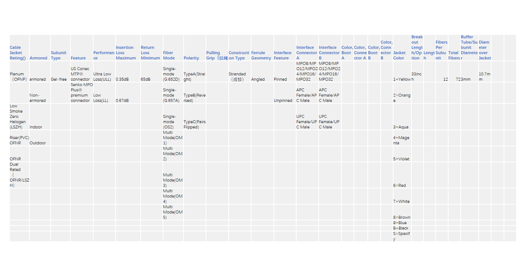
Task: Click the '3mm' cell
Action: (x=469, y=72)
